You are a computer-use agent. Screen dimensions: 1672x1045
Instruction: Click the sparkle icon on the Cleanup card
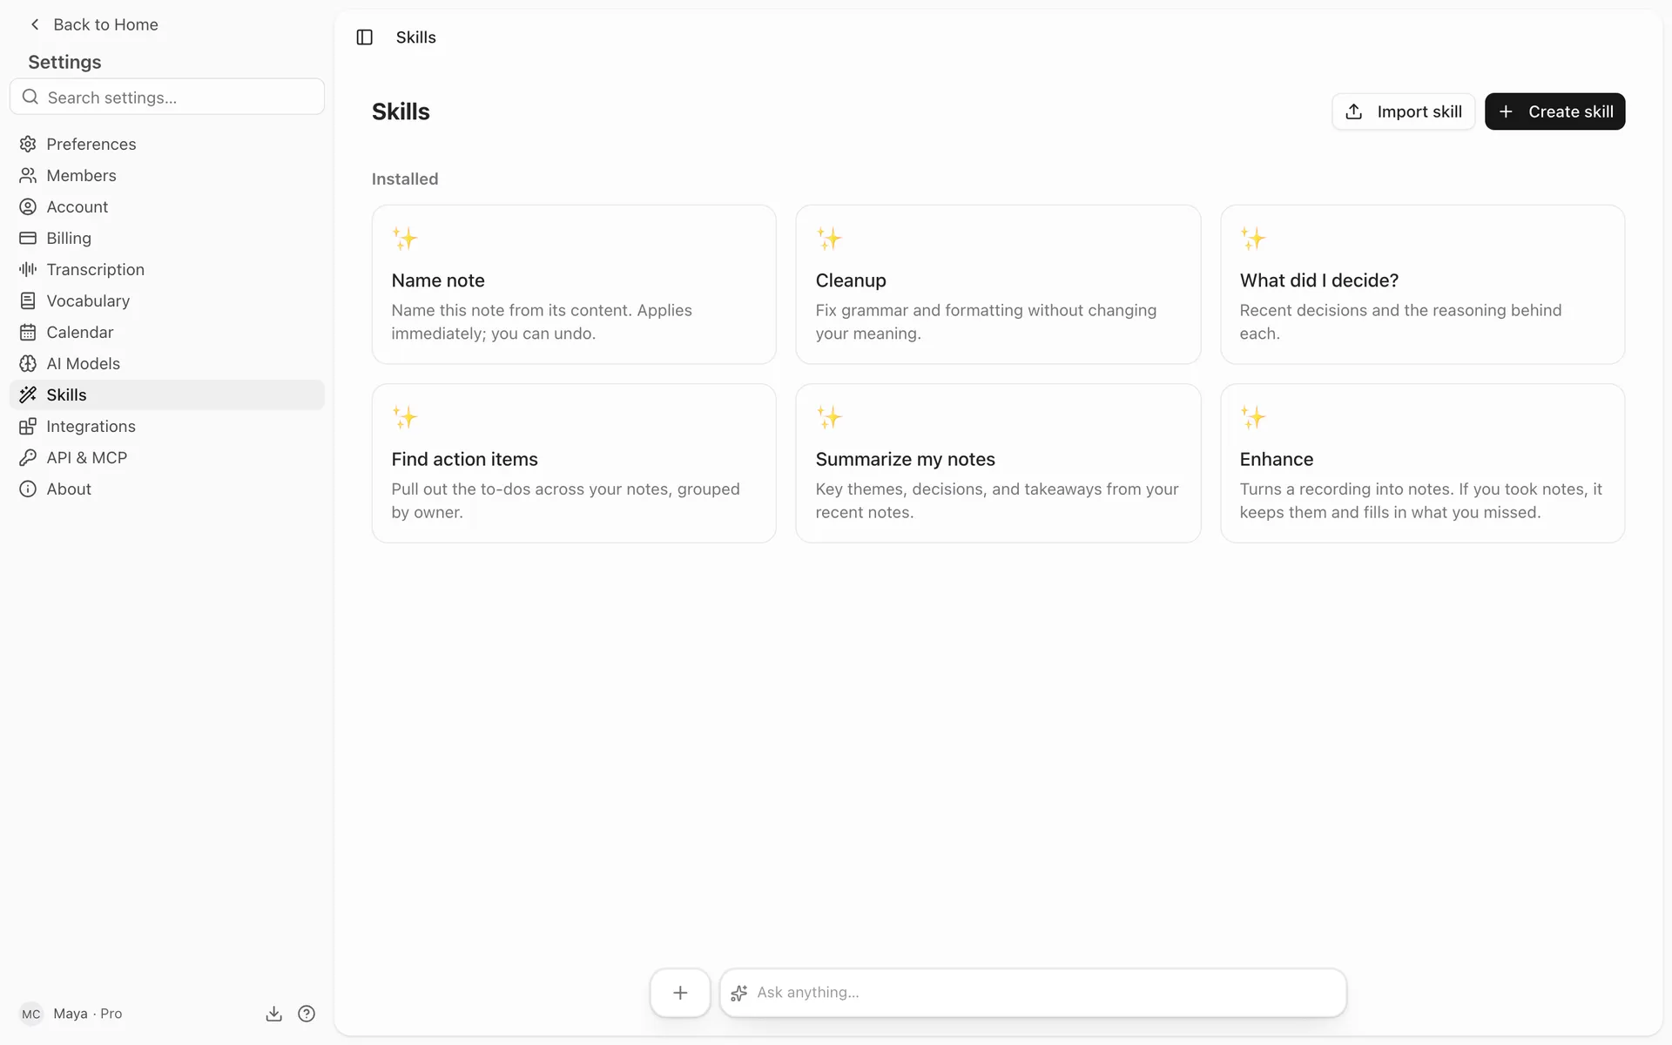tap(829, 239)
